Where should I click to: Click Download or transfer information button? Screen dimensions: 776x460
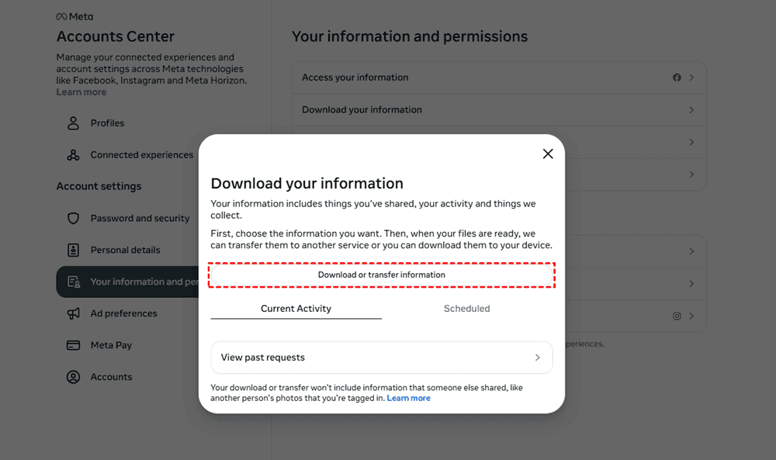pyautogui.click(x=381, y=275)
